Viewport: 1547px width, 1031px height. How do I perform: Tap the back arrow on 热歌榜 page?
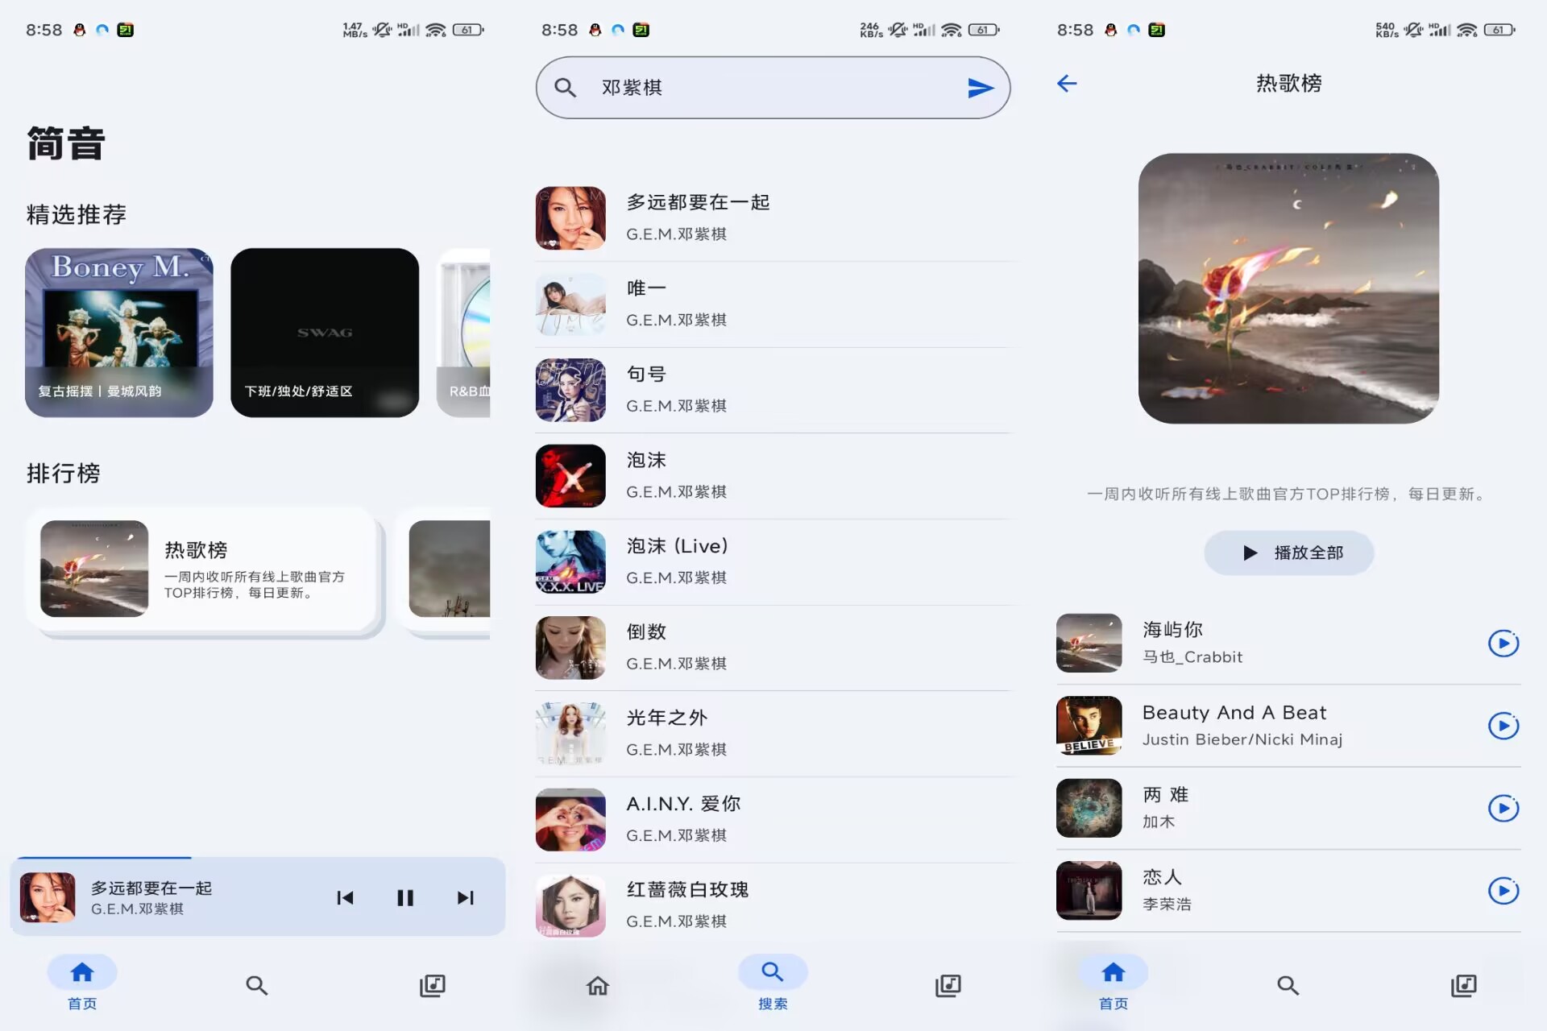tap(1066, 83)
